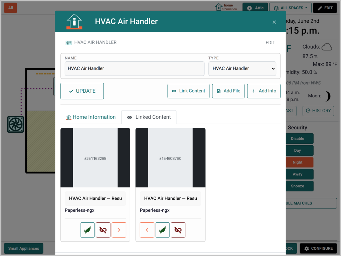Click the title field of card #251163288
The width and height of the screenshot is (341, 256).
tap(95, 198)
